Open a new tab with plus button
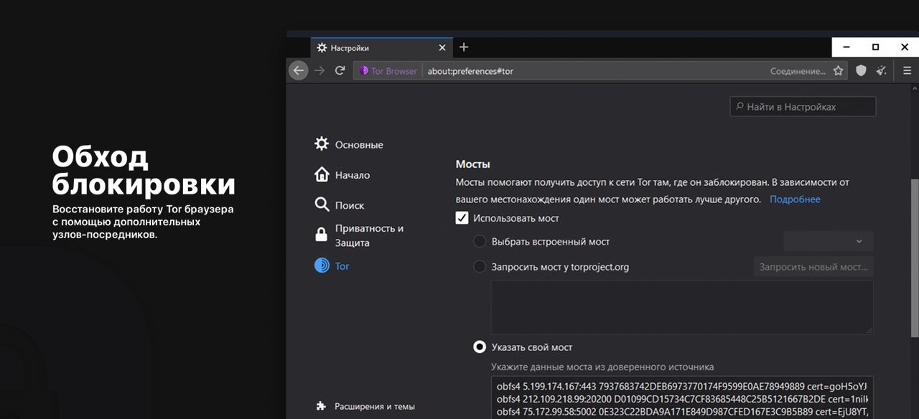919x419 pixels. pos(464,47)
